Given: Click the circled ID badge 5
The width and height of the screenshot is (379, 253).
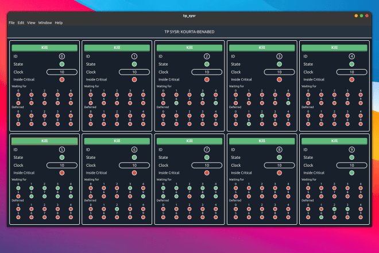Looking at the screenshot, I should pyautogui.click(x=62, y=149).
